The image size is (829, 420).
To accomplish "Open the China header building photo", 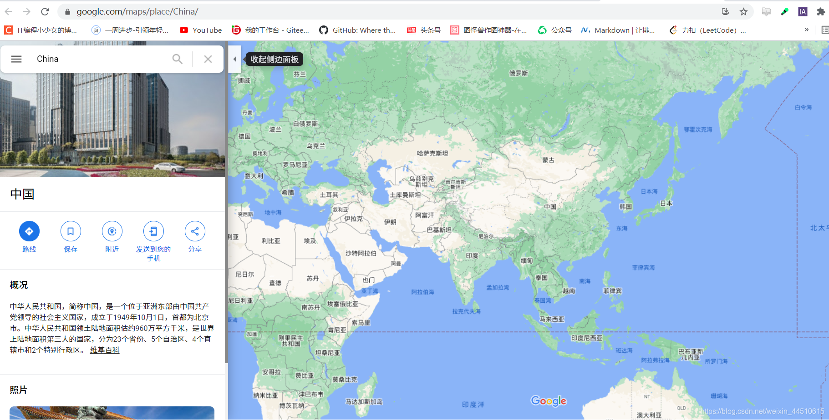I will [112, 125].
